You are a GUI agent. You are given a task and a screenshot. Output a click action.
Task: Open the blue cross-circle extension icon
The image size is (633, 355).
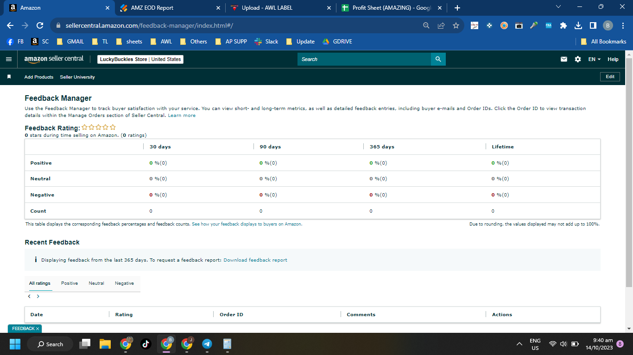click(x=489, y=25)
